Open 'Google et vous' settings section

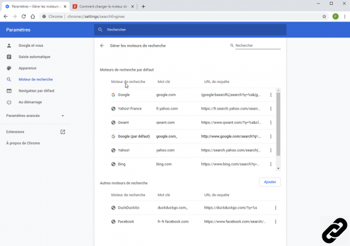31,46
